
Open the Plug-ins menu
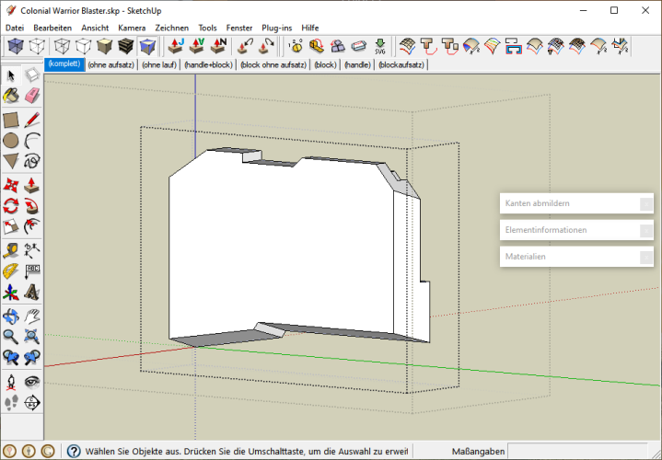[x=276, y=28]
